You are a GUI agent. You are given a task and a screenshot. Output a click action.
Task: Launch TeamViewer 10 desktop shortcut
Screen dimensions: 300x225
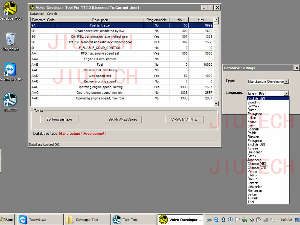[x=10, y=72]
